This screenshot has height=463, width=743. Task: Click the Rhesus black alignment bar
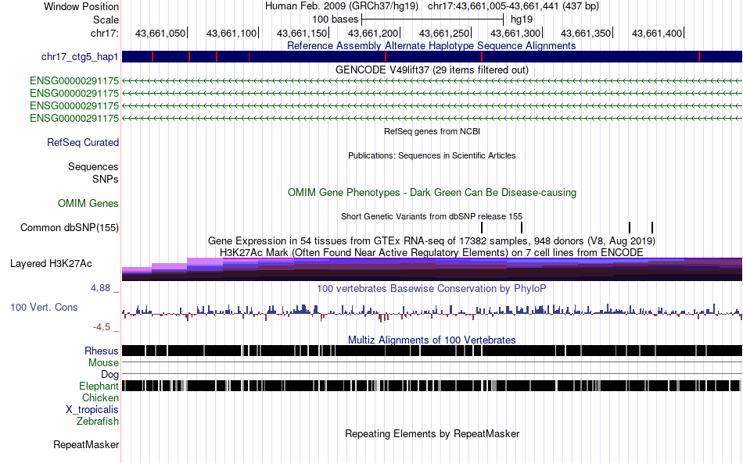coord(432,351)
